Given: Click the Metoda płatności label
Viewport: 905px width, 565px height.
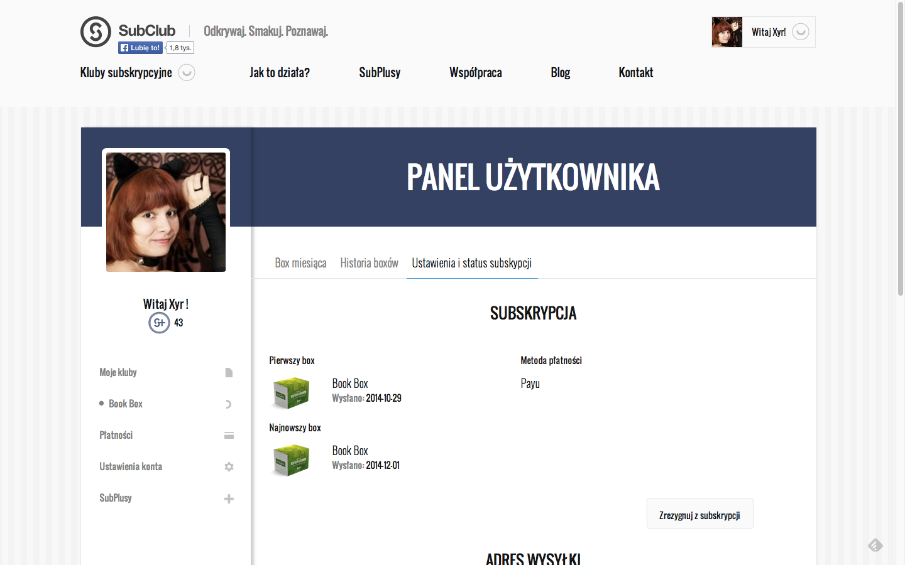Looking at the screenshot, I should click(551, 360).
